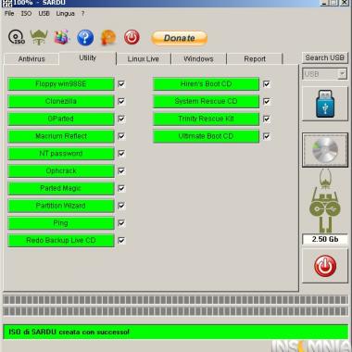The width and height of the screenshot is (352, 352).
Task: Click the Ultimate Boot CD button
Action: [x=206, y=136]
